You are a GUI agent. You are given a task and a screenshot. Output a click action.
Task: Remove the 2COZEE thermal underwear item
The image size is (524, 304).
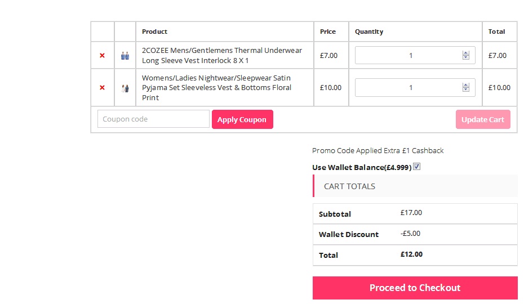coord(102,56)
